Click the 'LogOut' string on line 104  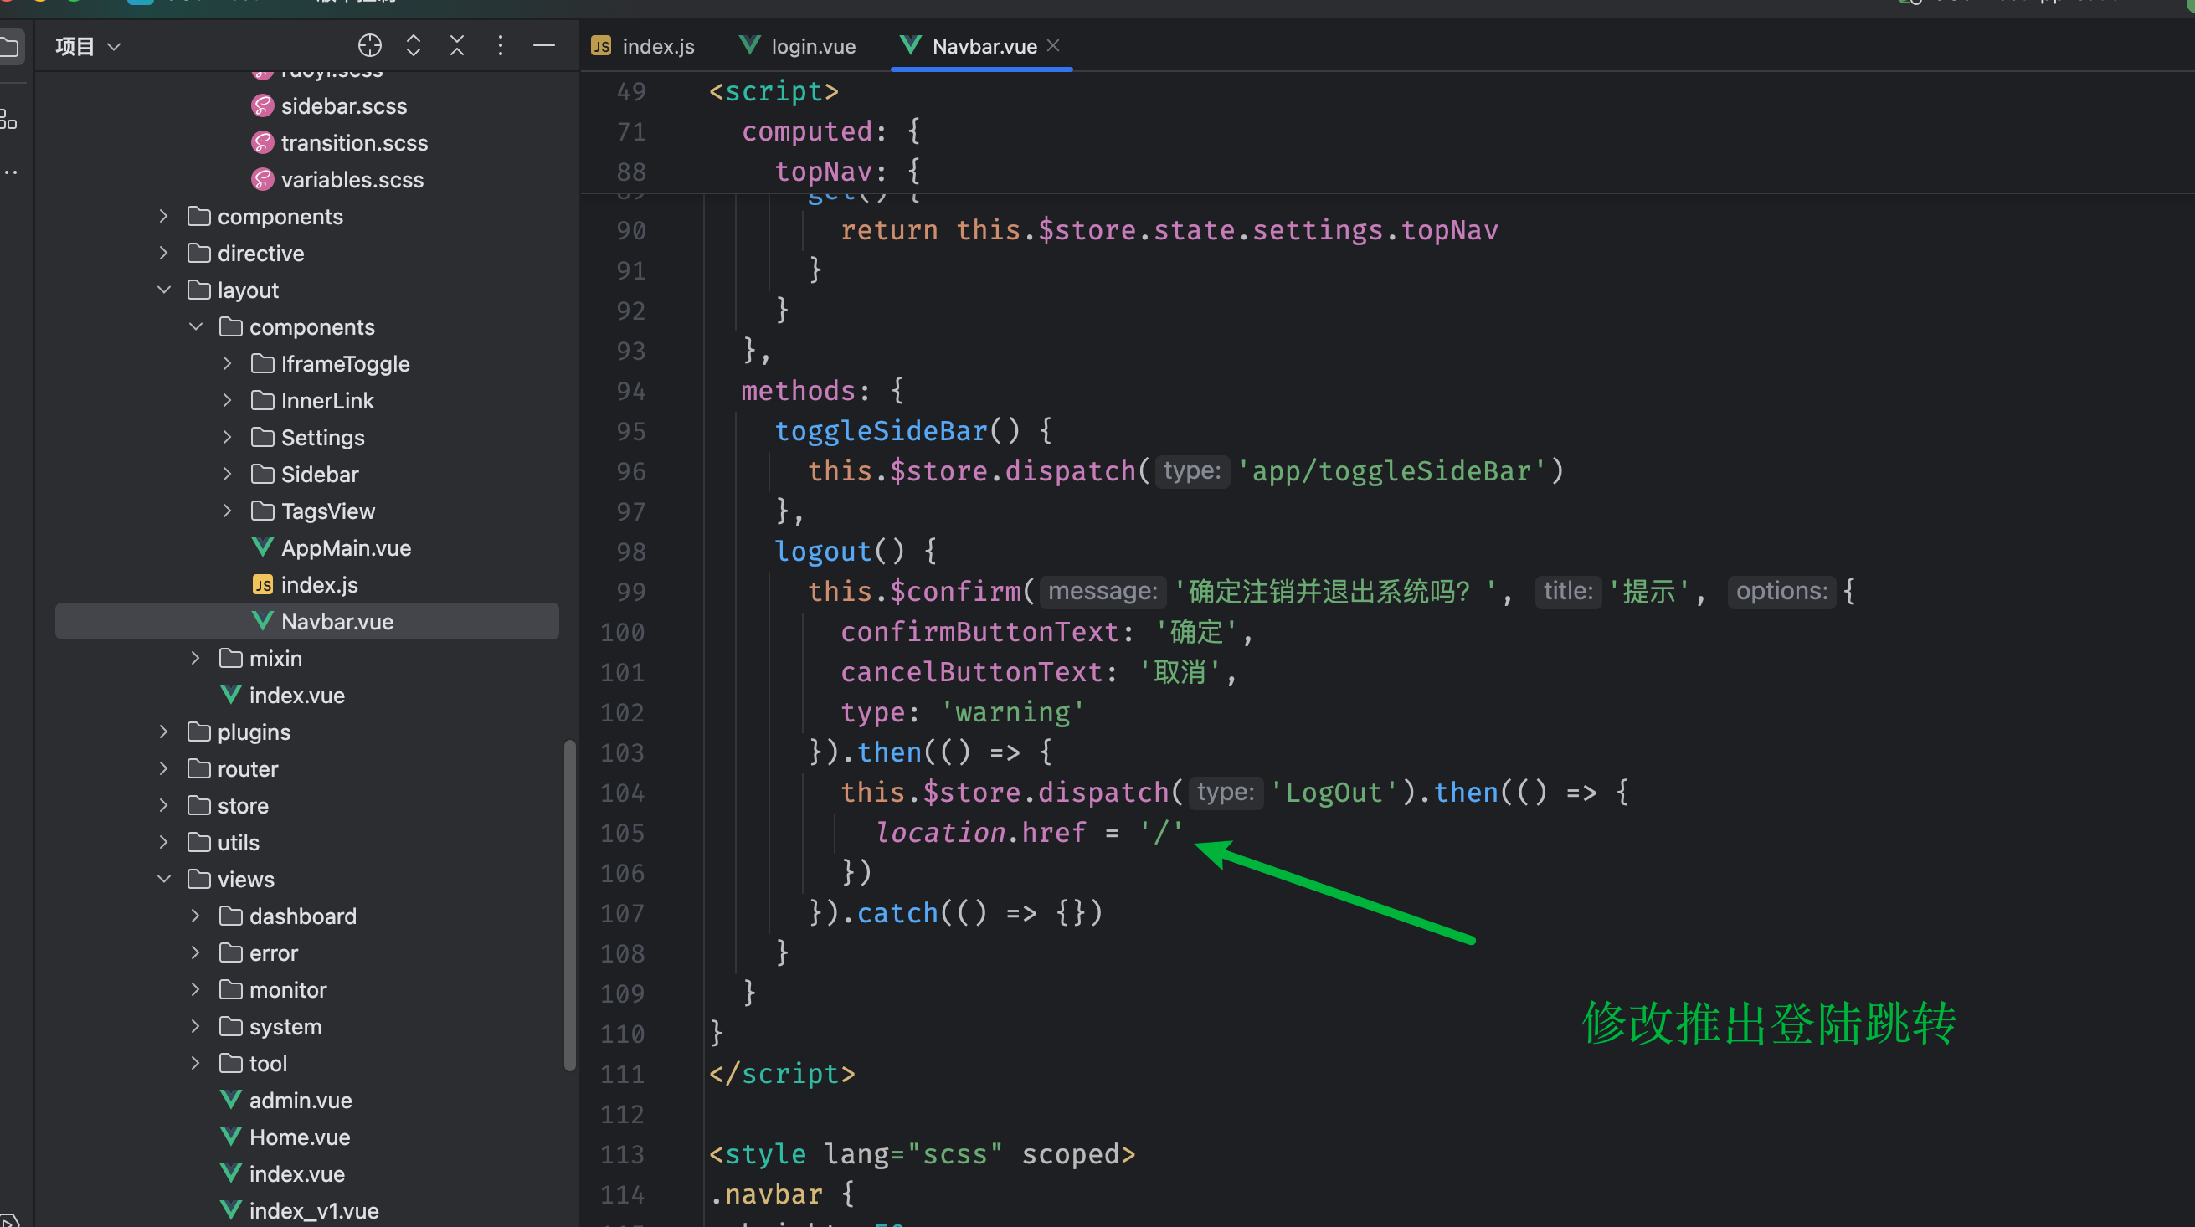[1334, 793]
